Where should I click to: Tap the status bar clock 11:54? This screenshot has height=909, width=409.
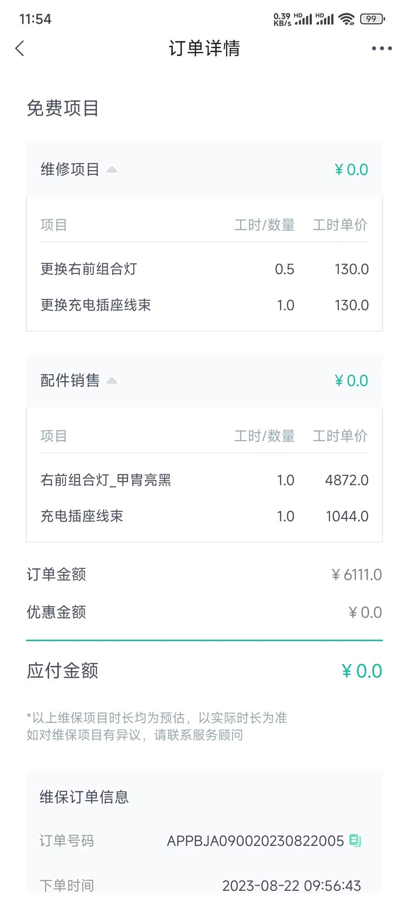click(35, 19)
